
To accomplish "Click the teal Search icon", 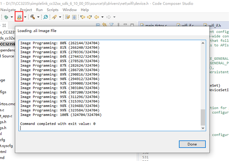I will pyautogui.click(x=45, y=17).
